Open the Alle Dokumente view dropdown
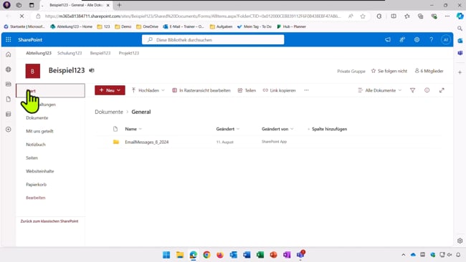The image size is (466, 262). [x=380, y=90]
